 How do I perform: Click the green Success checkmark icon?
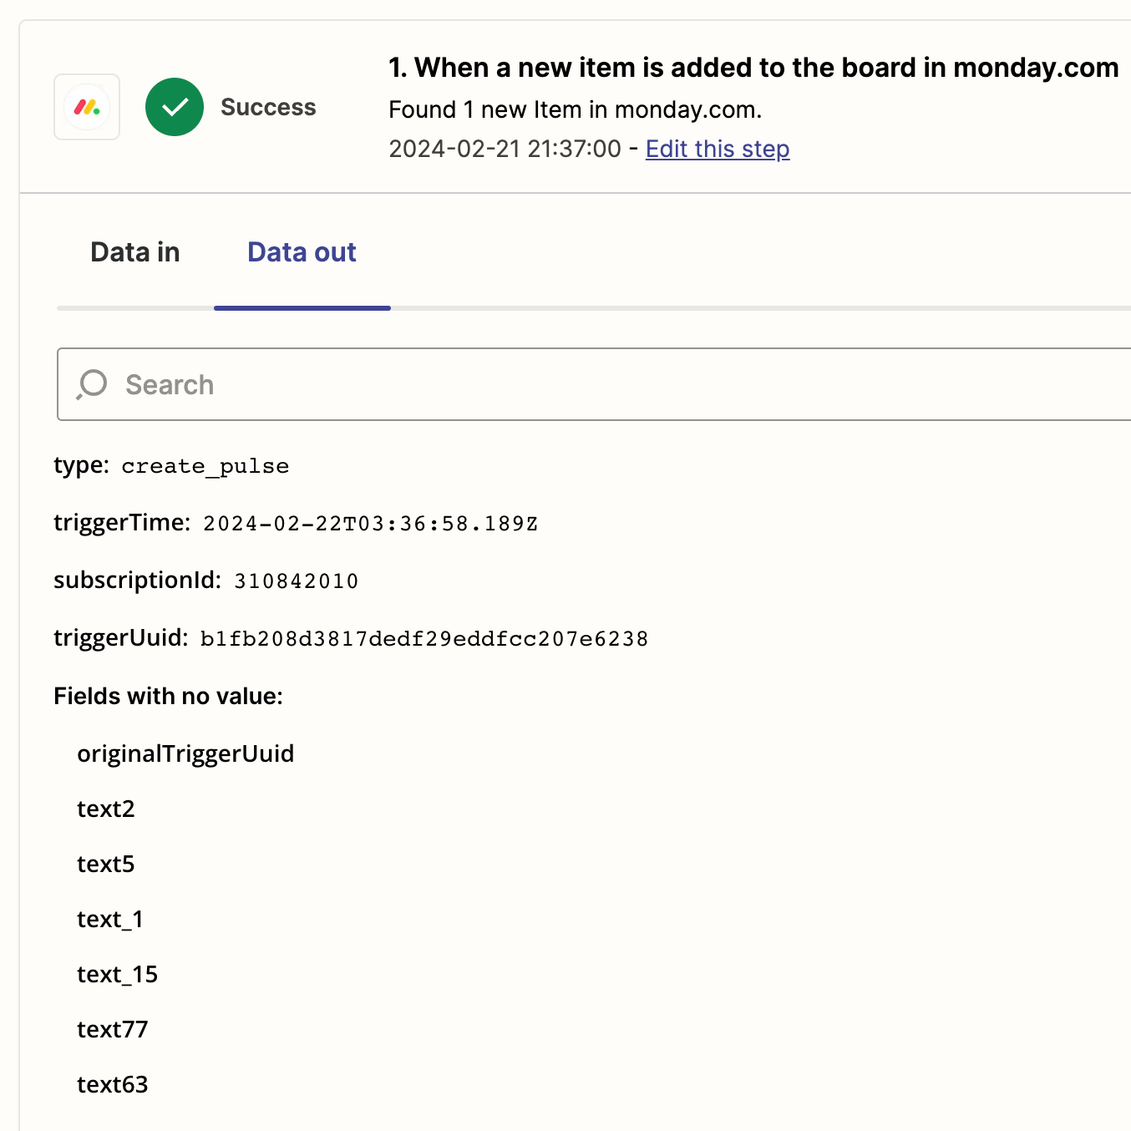(x=175, y=107)
